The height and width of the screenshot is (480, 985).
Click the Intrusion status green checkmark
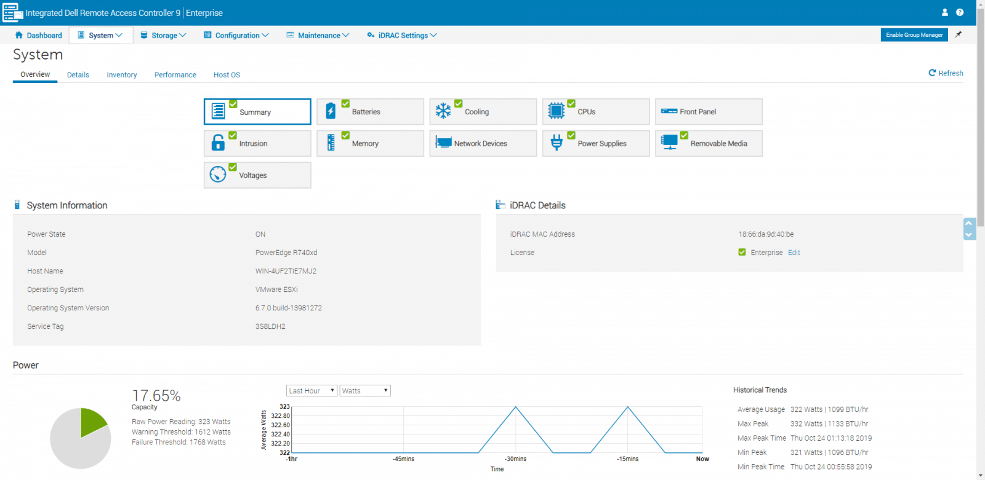click(x=233, y=135)
